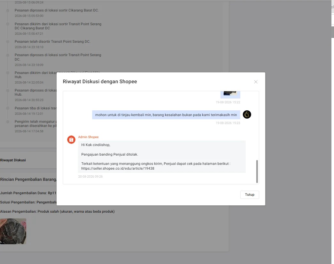Click Rincian Pengembalian Barang heading

coord(28,180)
